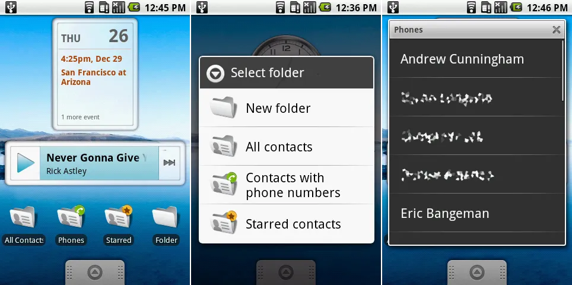Tap the Never Gonna Give song title
This screenshot has height=285, width=572.
[x=96, y=158]
